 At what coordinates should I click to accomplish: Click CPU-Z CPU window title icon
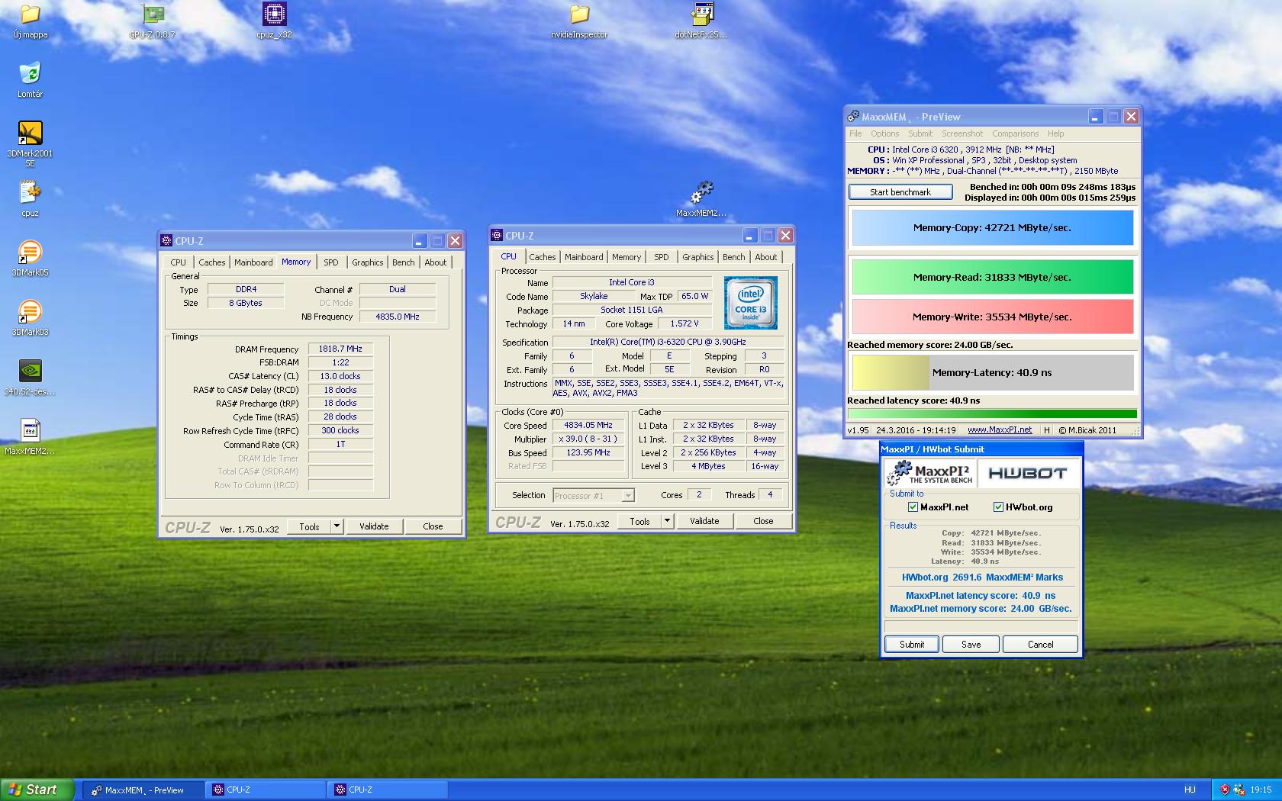(497, 235)
